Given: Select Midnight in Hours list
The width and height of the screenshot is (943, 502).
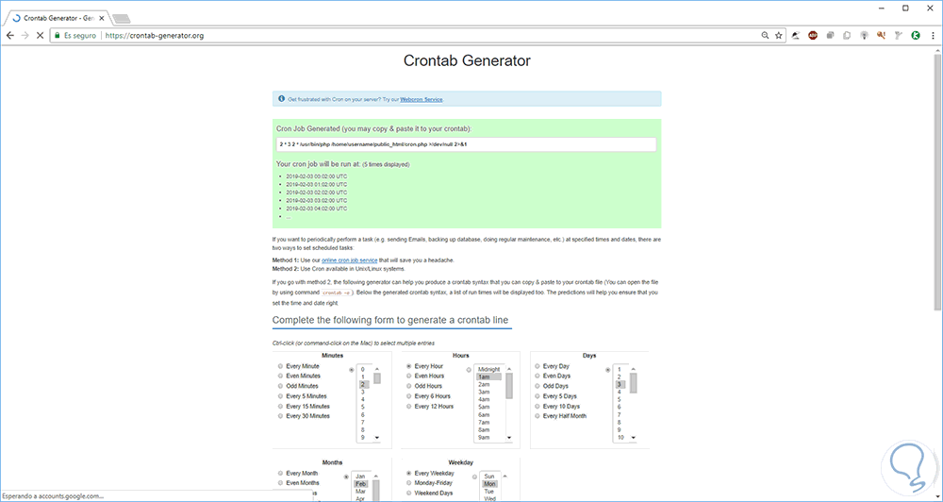Looking at the screenshot, I should 488,369.
